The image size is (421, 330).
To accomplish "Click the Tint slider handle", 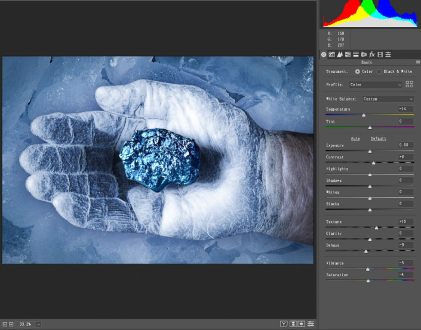I will click(370, 127).
